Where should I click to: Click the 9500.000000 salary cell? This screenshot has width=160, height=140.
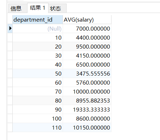87,46
